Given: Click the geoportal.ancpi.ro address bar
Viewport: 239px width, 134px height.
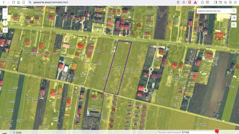Looking at the screenshot, I should 51,2.
